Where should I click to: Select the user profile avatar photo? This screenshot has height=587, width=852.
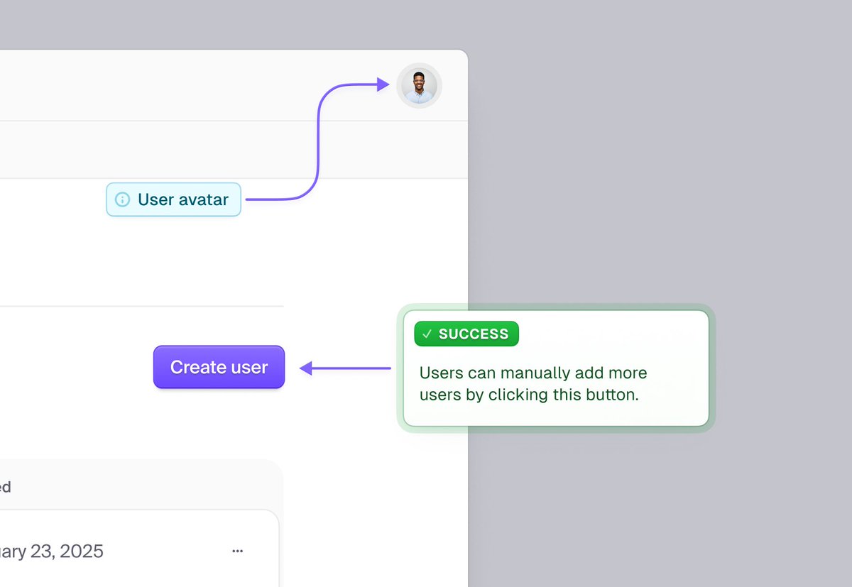click(x=419, y=85)
